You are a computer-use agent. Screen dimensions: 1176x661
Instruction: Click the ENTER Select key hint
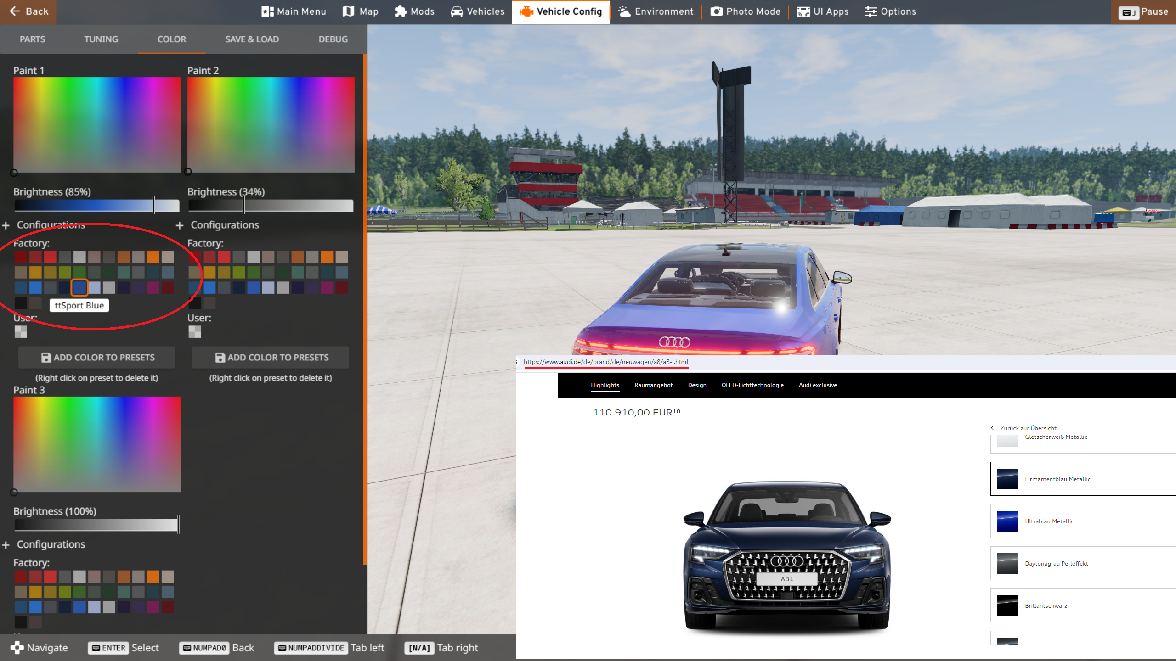[123, 648]
